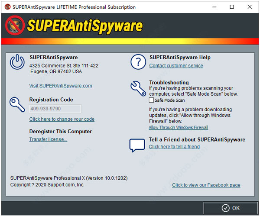The height and width of the screenshot is (216, 260).
Task: Click the speech bubble Tell a Friend icon
Action: click(137, 145)
